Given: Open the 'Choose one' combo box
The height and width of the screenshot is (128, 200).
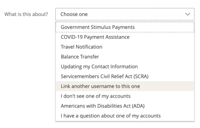Looking at the screenshot, I should (125, 14).
